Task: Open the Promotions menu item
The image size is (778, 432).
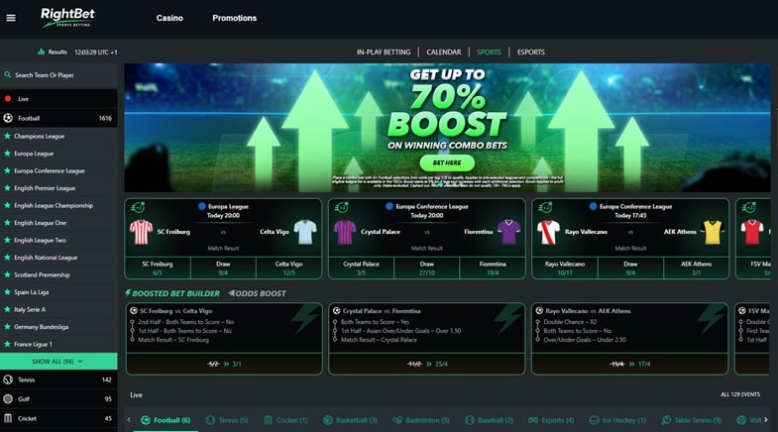Action: 235,18
